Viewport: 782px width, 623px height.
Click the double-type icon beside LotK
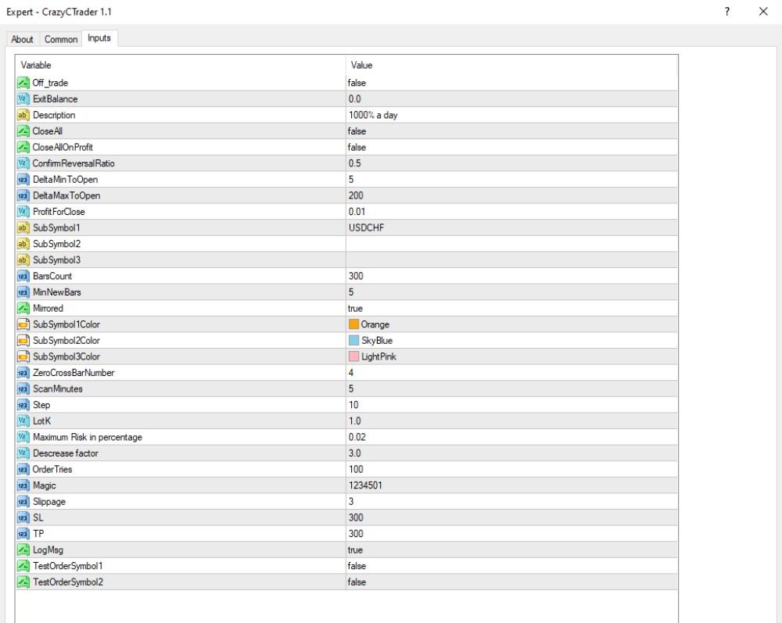click(23, 421)
